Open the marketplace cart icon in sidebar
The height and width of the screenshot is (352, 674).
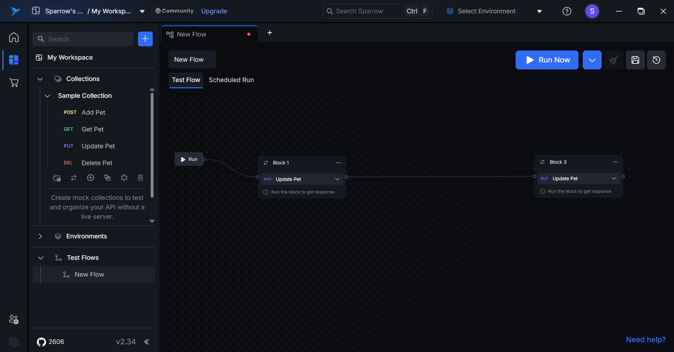(14, 83)
